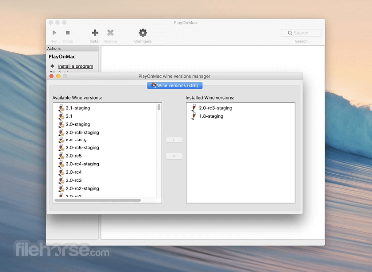372x272 pixels.
Task: Click wine icon next to 2.0-rc5
Action: tap(61, 156)
